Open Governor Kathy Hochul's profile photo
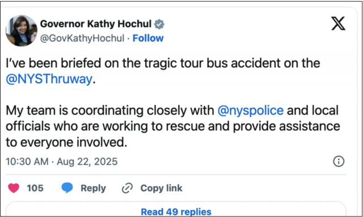 coord(22,31)
